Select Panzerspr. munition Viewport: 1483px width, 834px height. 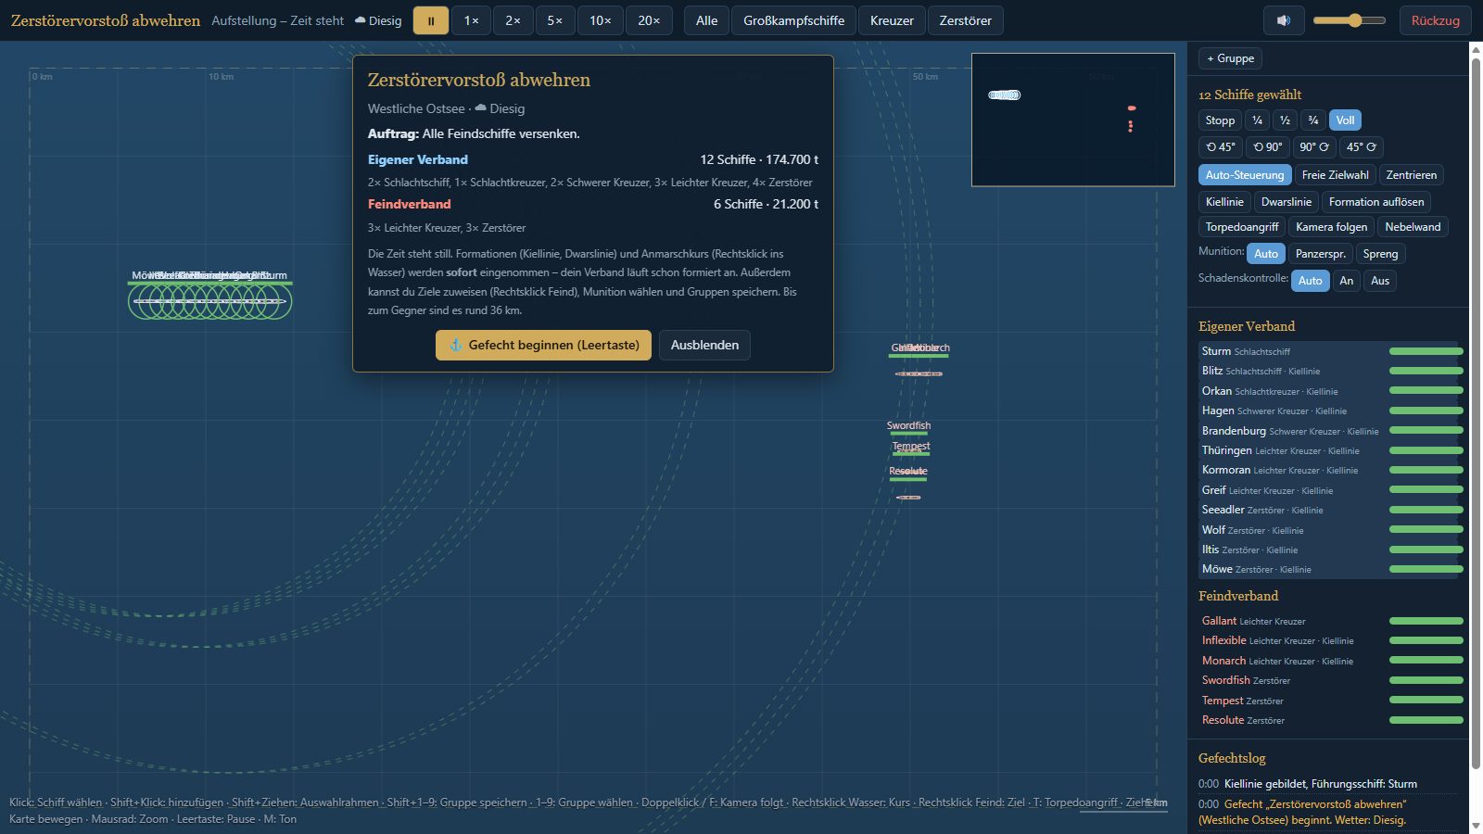[x=1320, y=254]
